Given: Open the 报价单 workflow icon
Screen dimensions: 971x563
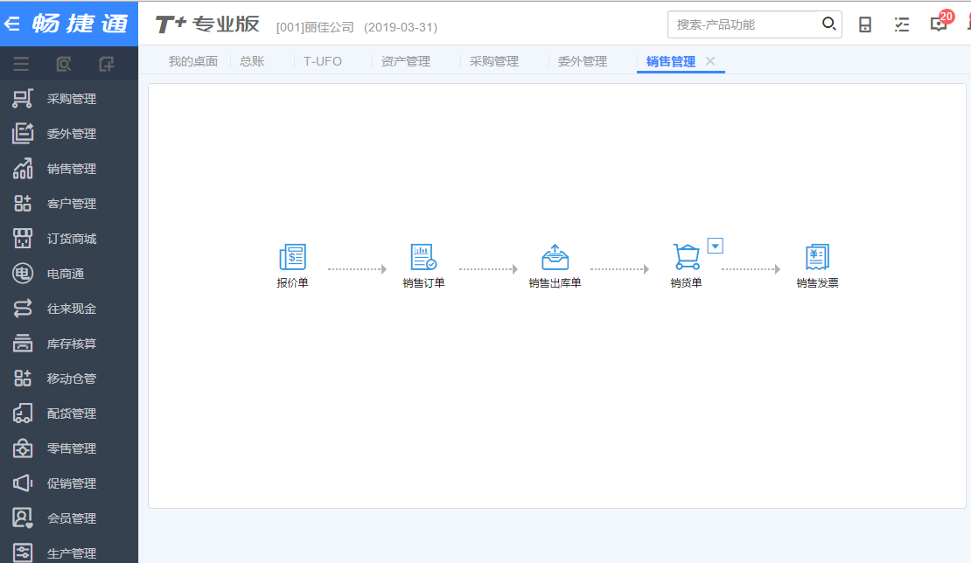Looking at the screenshot, I should click(292, 257).
